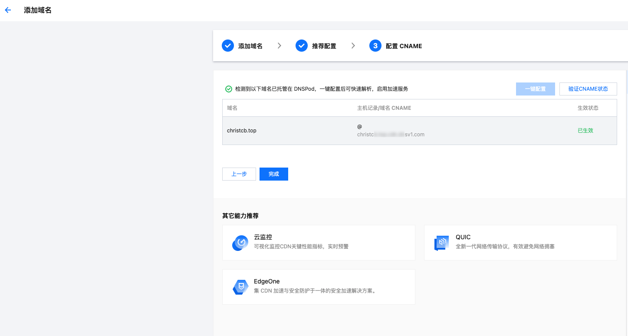This screenshot has height=336, width=628.
Task: Go to the 推荐配置 step label
Action: point(324,46)
